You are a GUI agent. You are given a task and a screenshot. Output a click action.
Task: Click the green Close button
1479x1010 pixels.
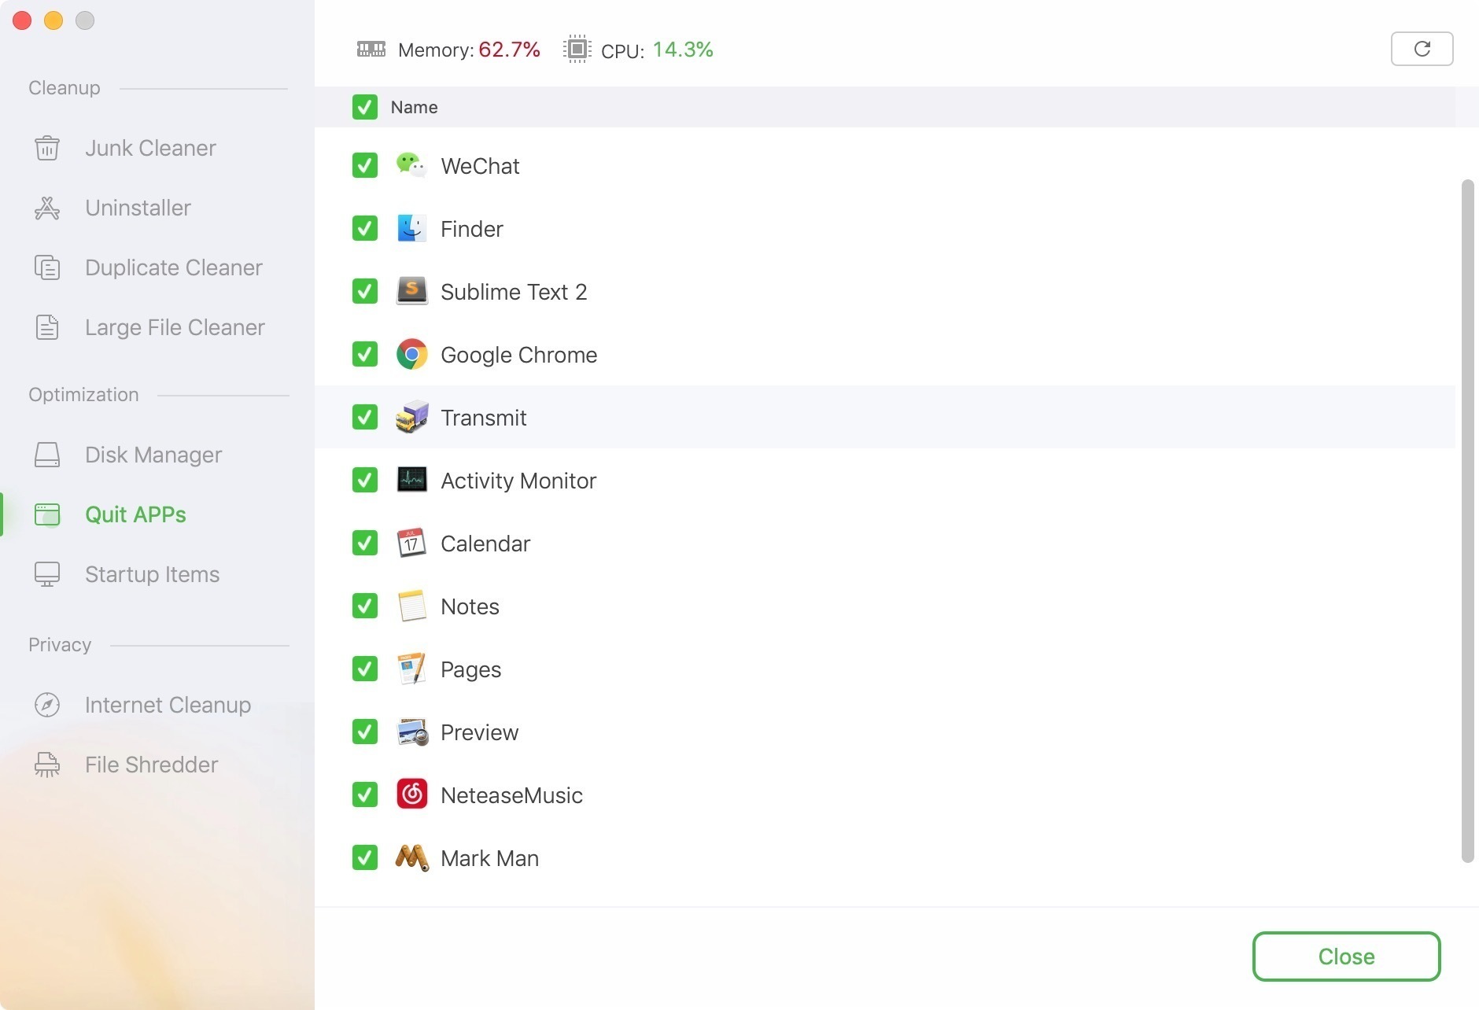click(x=1346, y=957)
